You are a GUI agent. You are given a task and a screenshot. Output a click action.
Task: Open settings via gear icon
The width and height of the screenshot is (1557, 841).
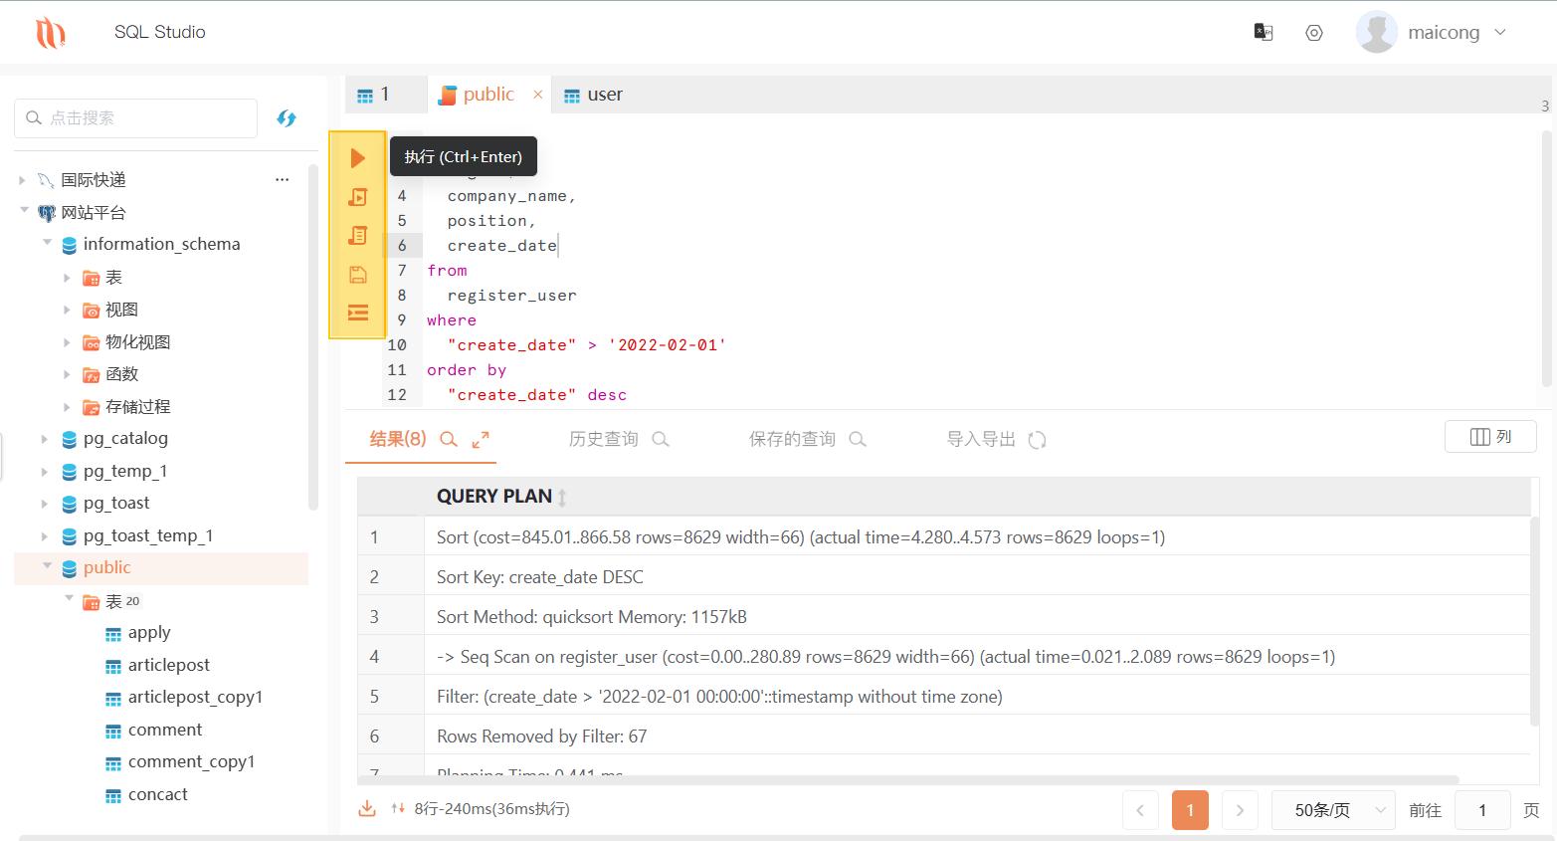pyautogui.click(x=1314, y=32)
